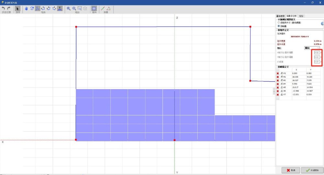Image resolution: width=324 pixels, height=175 pixels.
Task: Delete point #1 with red X
Action: click(x=278, y=73)
